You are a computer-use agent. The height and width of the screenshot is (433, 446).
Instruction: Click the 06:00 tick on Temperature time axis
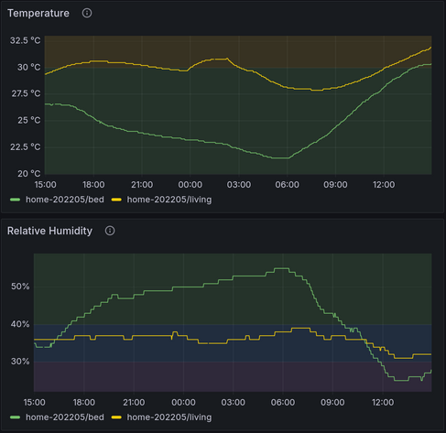(287, 185)
